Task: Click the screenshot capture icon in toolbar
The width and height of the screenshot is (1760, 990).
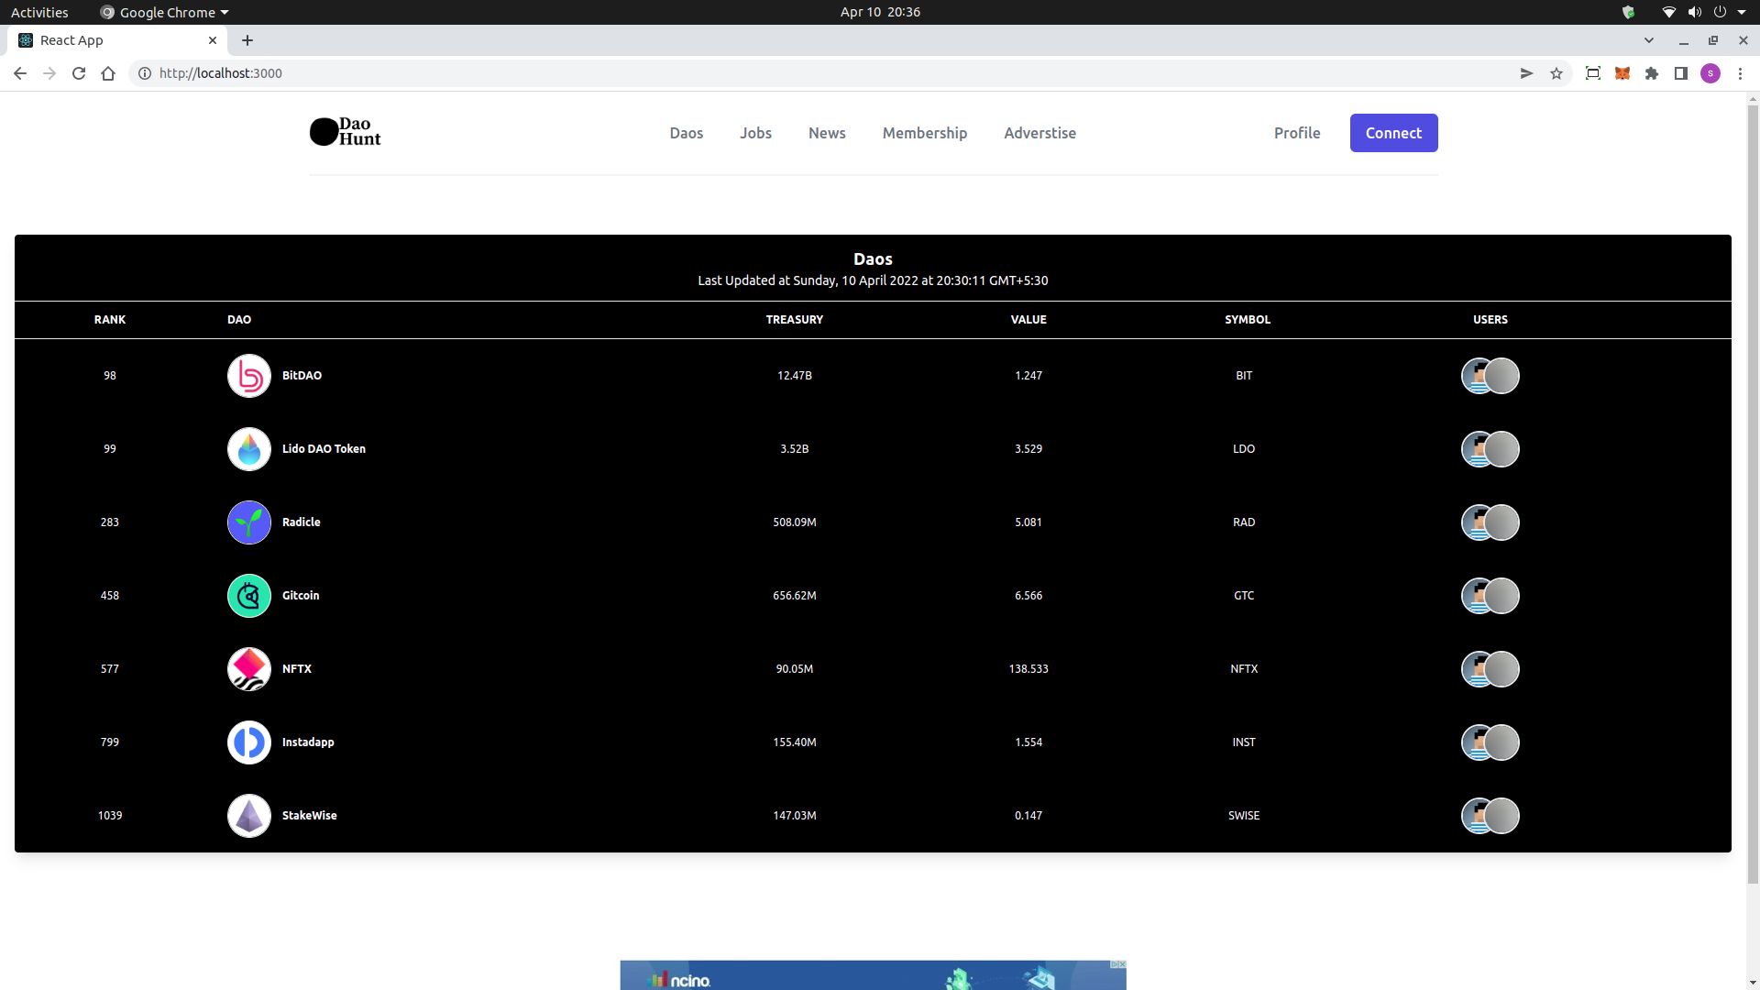Action: [x=1592, y=73]
